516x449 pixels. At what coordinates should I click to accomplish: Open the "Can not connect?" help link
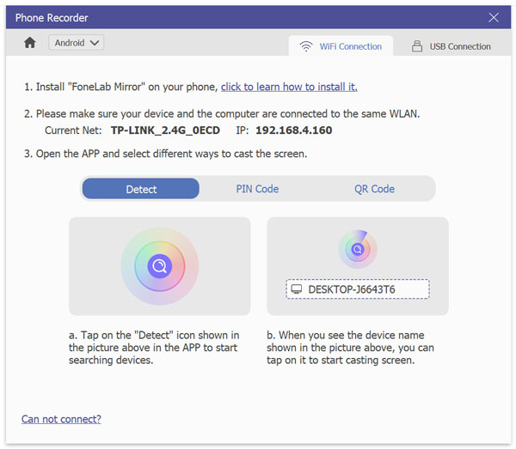(61, 419)
